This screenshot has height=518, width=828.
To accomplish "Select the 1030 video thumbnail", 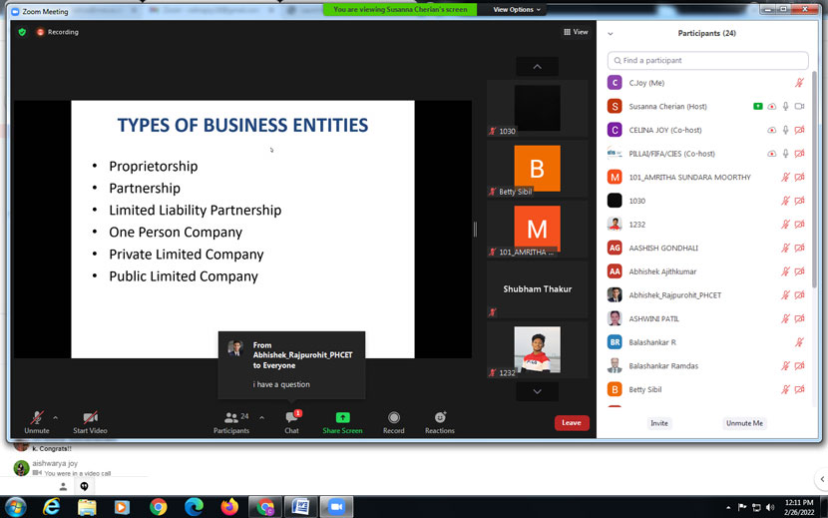I will click(537, 109).
